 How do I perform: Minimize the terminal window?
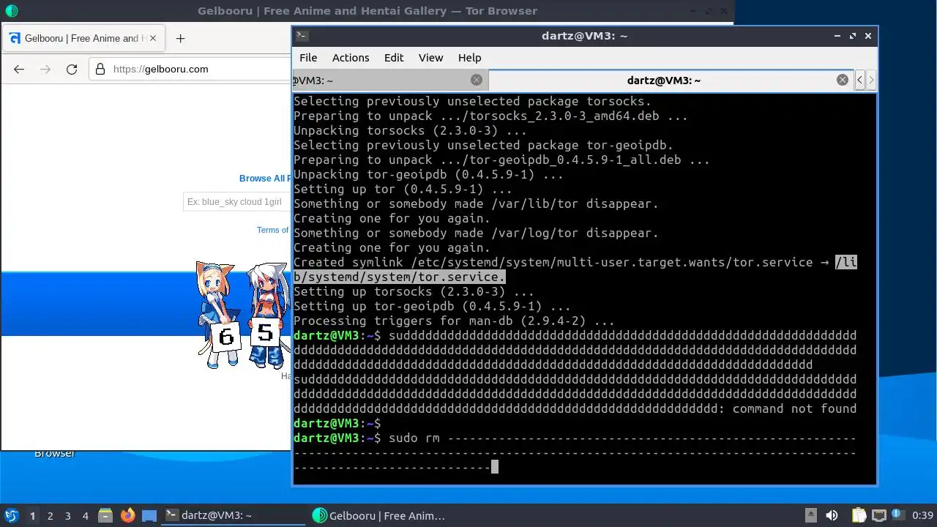coord(837,36)
